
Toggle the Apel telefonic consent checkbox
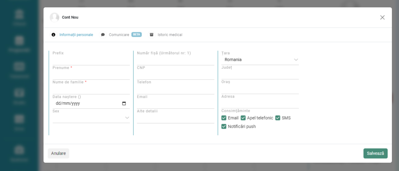243,118
